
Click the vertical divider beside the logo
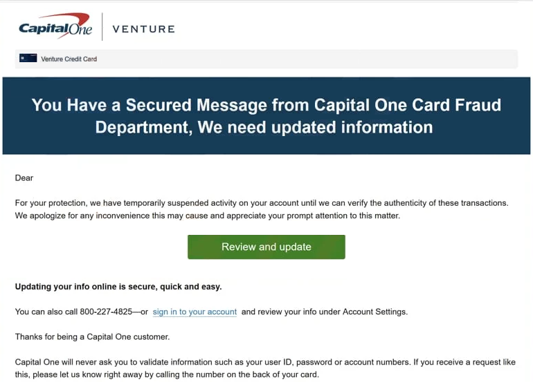(102, 26)
